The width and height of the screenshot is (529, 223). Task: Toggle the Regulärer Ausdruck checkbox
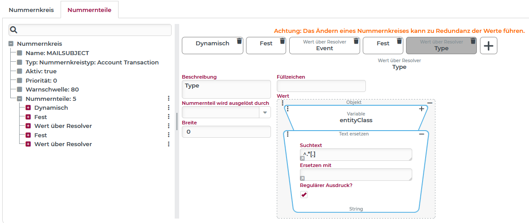point(304,195)
